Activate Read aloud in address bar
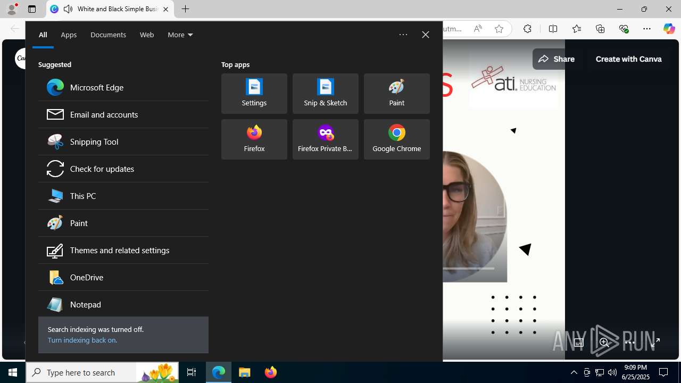681x383 pixels. coord(478,29)
